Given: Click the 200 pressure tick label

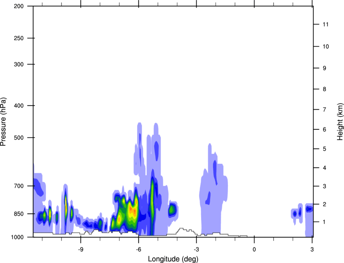Looking at the screenshot, I should [x=19, y=6].
